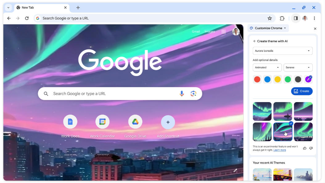This screenshot has height=183, width=325.
Task: Click the customize page pencil icon
Action: [235, 170]
